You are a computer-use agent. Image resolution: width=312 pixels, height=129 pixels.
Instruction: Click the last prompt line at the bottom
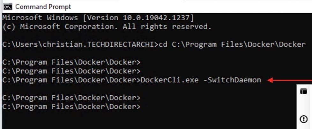[71, 106]
